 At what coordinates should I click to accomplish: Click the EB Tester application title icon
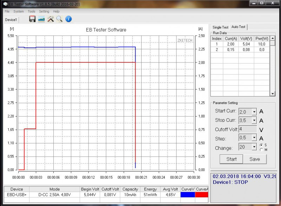tap(5, 4)
